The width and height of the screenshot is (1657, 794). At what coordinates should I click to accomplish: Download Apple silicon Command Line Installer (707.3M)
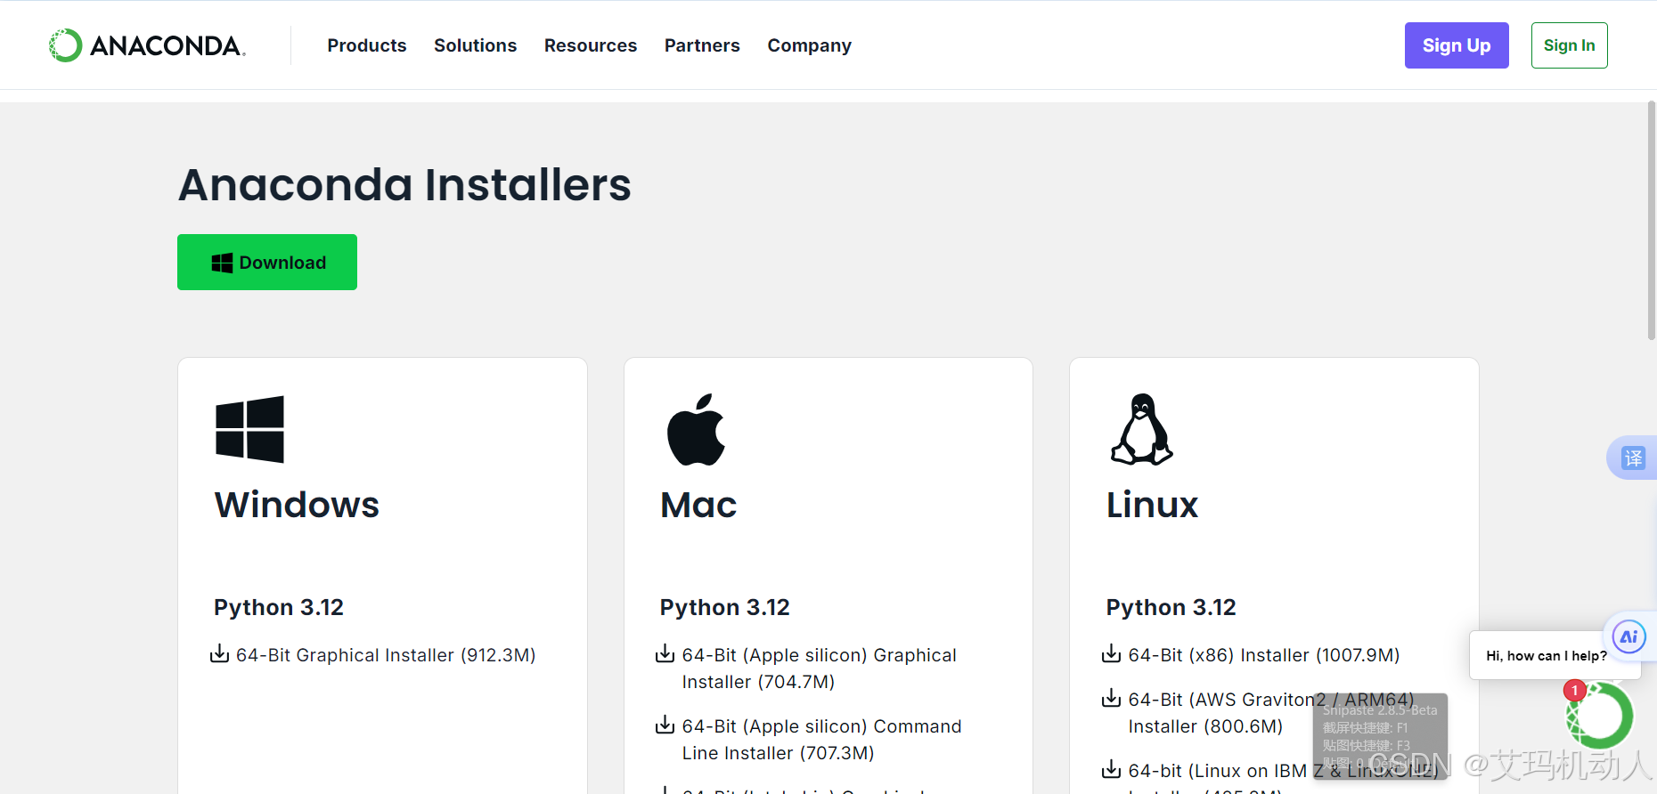[822, 740]
